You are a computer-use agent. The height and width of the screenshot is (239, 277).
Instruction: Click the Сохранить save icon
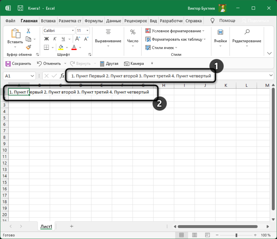coord(8,63)
